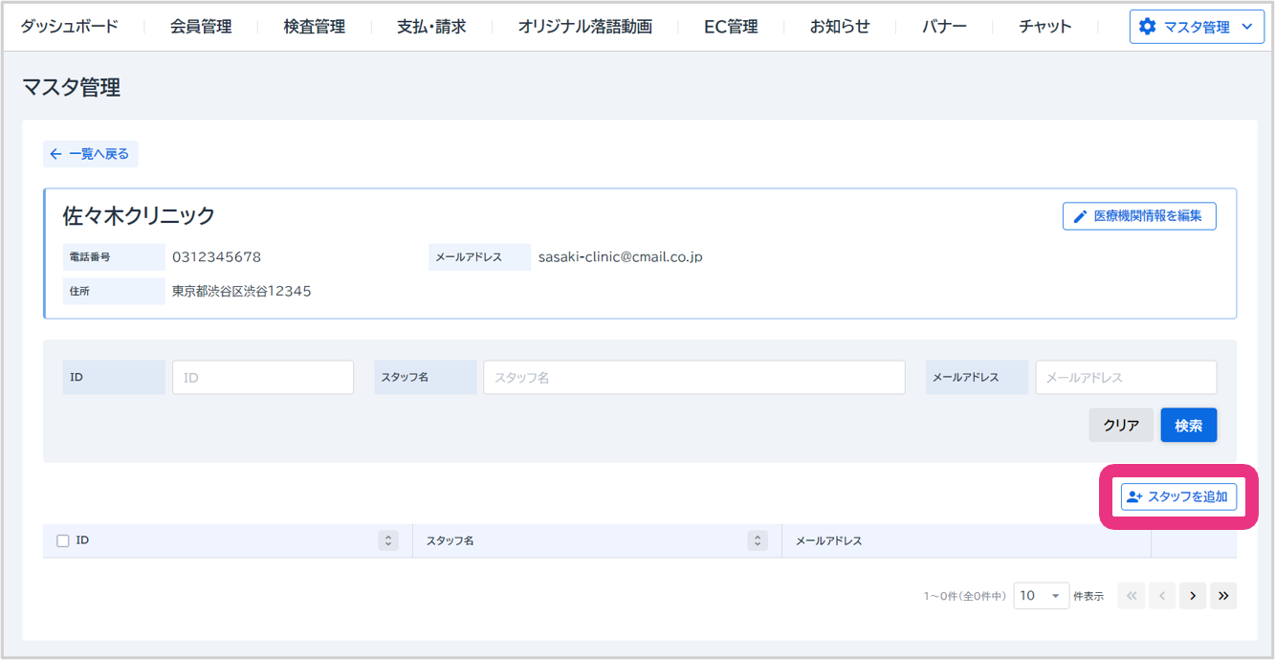Click the メールアドレス search input field
1275x660 pixels.
coord(1126,378)
